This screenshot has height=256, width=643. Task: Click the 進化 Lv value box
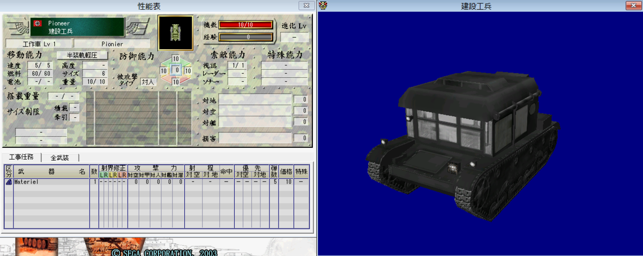pos(295,37)
